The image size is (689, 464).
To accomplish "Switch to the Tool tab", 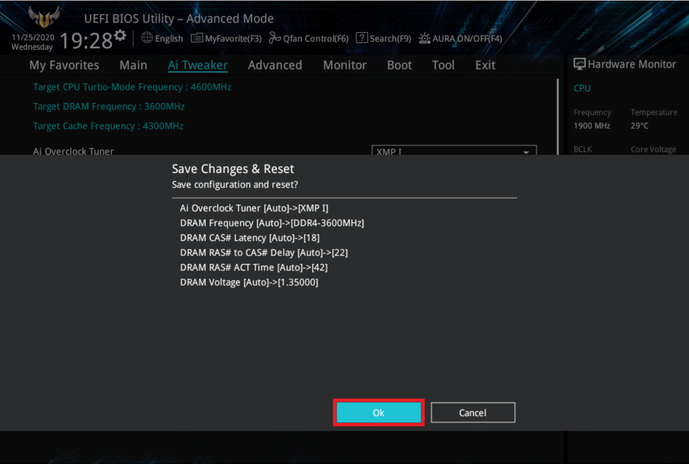I will 443,65.
